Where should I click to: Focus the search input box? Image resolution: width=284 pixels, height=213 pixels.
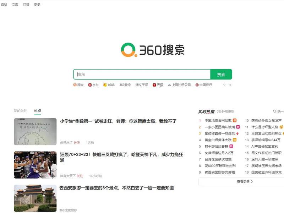142,74
